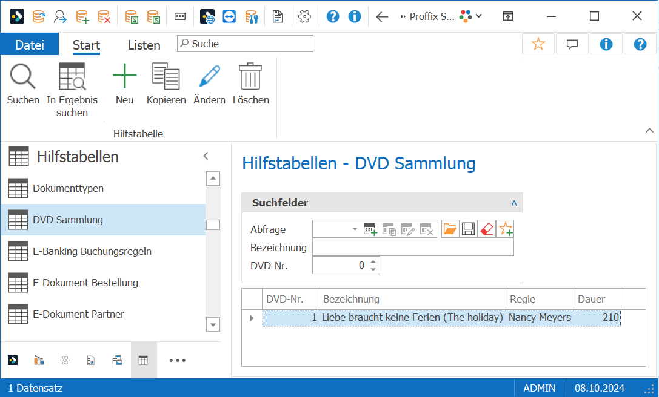The width and height of the screenshot is (659, 397).
Task: Click into the Bezeichnung search field
Action: pyautogui.click(x=413, y=247)
